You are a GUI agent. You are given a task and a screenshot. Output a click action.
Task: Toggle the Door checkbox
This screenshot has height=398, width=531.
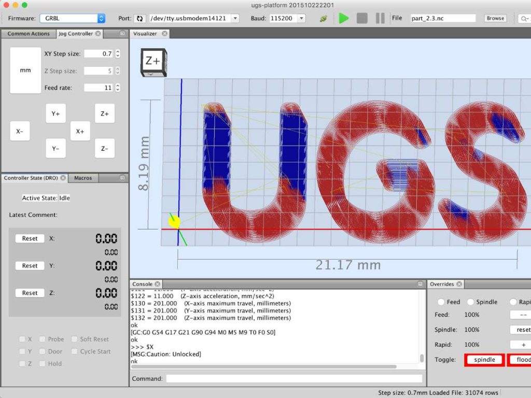coord(43,351)
